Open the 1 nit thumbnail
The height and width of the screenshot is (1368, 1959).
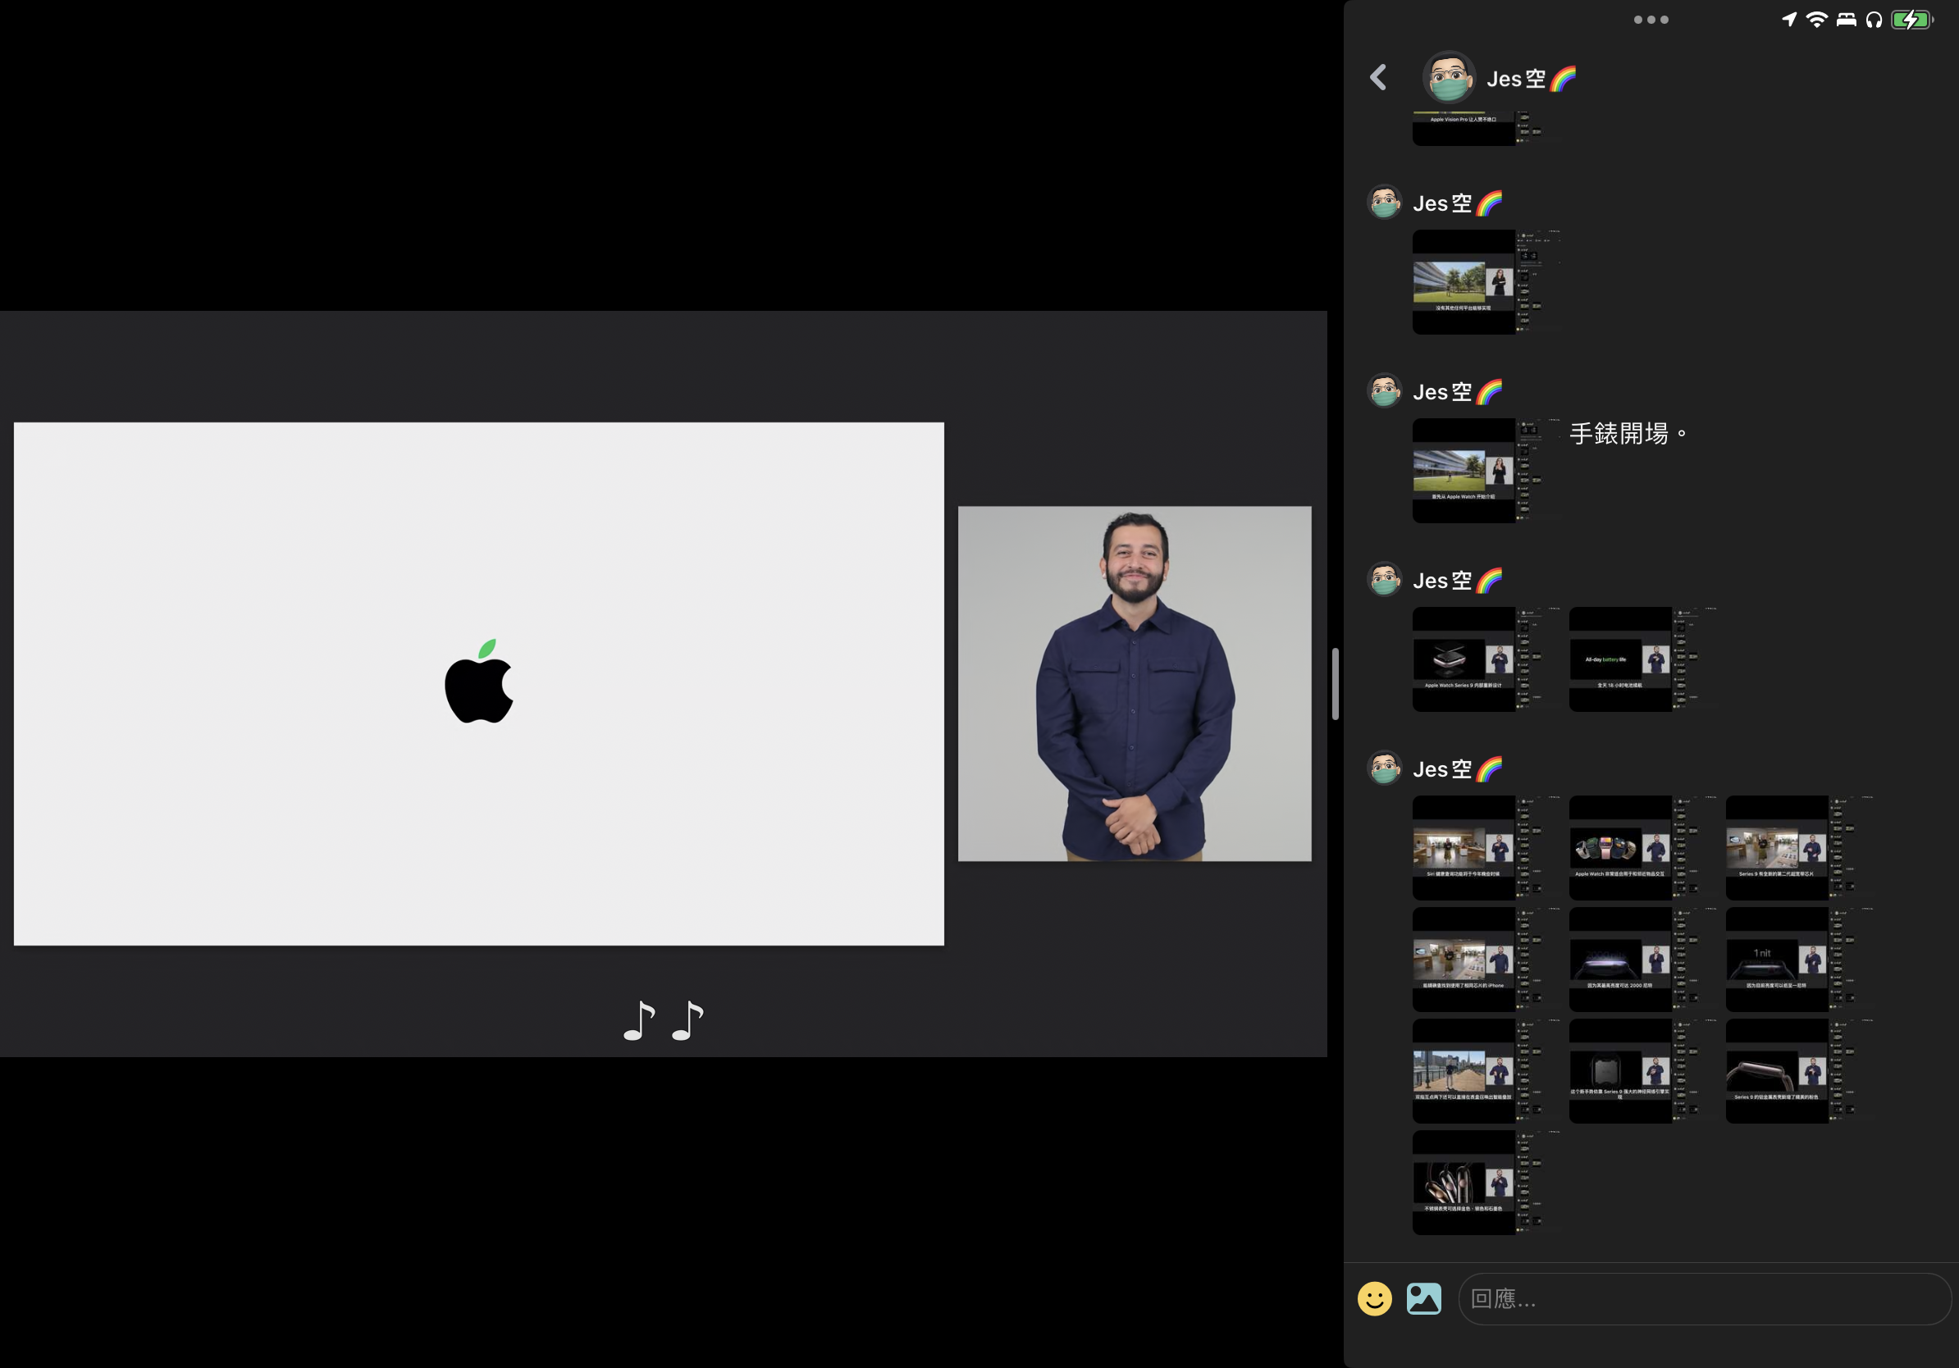coord(1801,960)
